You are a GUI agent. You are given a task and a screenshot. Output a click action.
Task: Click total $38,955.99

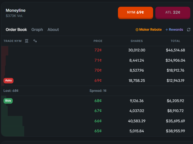coord(175,131)
